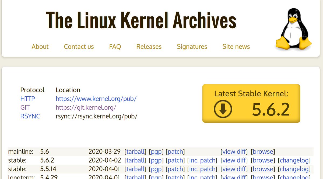Click the download arrow icon
Viewport: 323px width, 179px height.
point(223,109)
